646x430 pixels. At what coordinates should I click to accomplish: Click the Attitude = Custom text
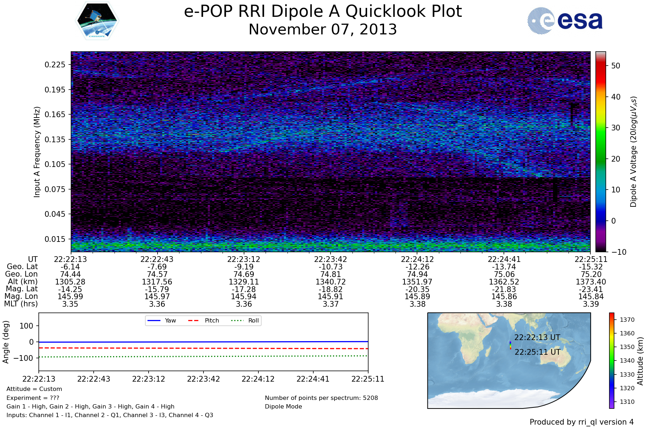pyautogui.click(x=34, y=389)
